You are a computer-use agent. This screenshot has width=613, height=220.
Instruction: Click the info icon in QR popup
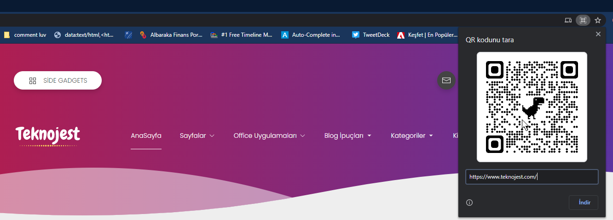[469, 203]
